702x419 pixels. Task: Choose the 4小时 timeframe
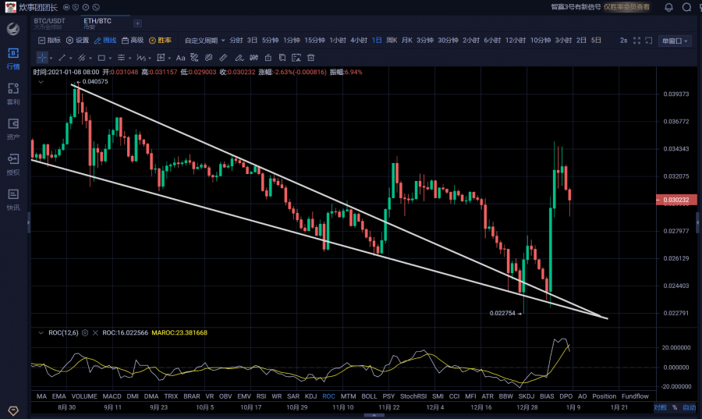(359, 40)
